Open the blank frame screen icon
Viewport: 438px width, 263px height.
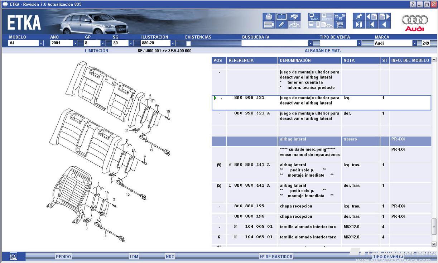281,17
